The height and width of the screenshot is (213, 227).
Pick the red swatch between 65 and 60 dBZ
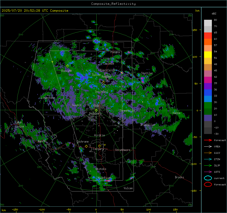click(x=208, y=36)
